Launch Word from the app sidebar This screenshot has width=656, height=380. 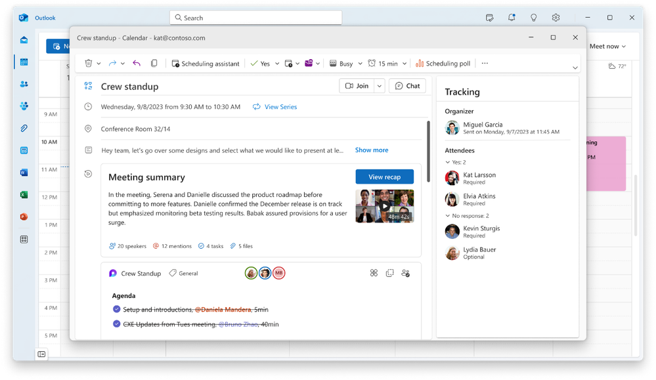coord(23,172)
